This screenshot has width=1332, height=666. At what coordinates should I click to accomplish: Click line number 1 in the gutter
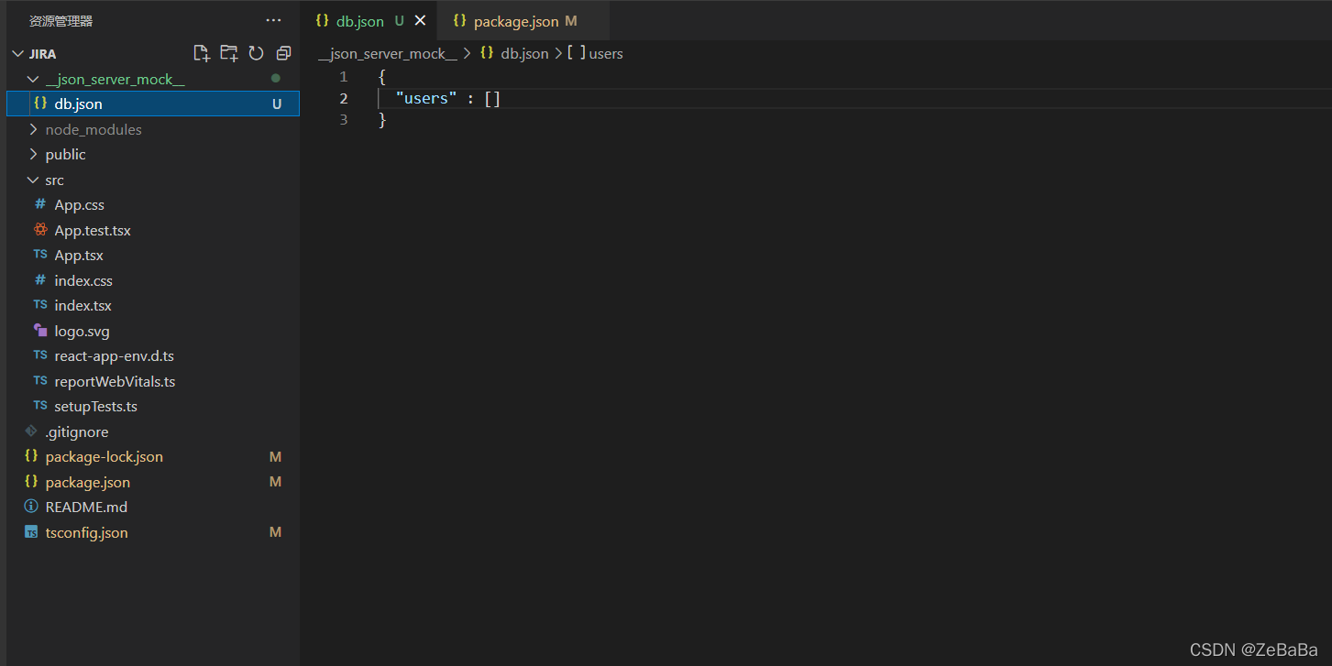(344, 77)
